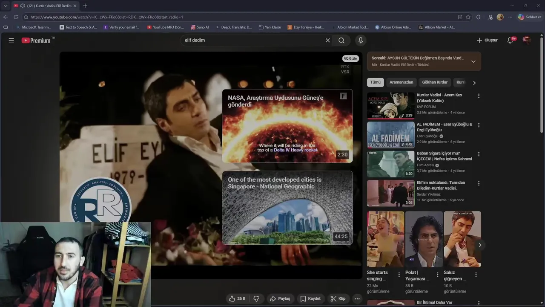
Task: Open the Singapore National Geographic video card
Action: click(287, 208)
